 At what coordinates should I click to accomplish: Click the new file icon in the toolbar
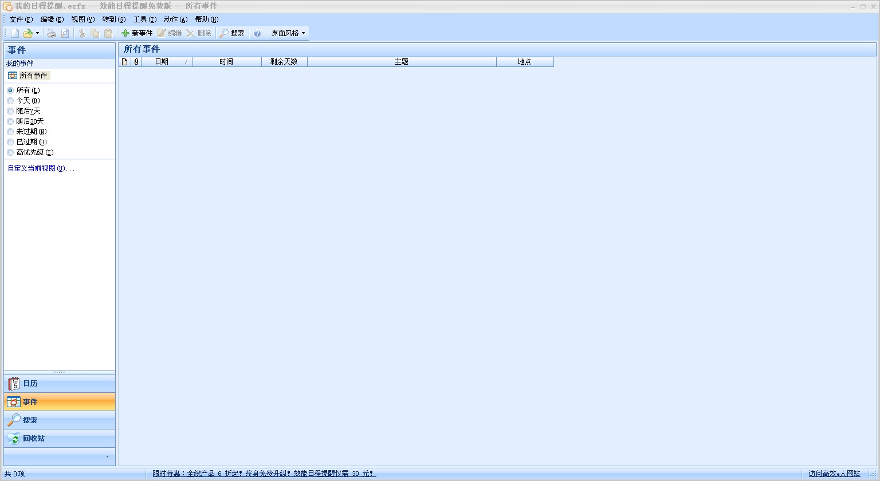point(15,33)
